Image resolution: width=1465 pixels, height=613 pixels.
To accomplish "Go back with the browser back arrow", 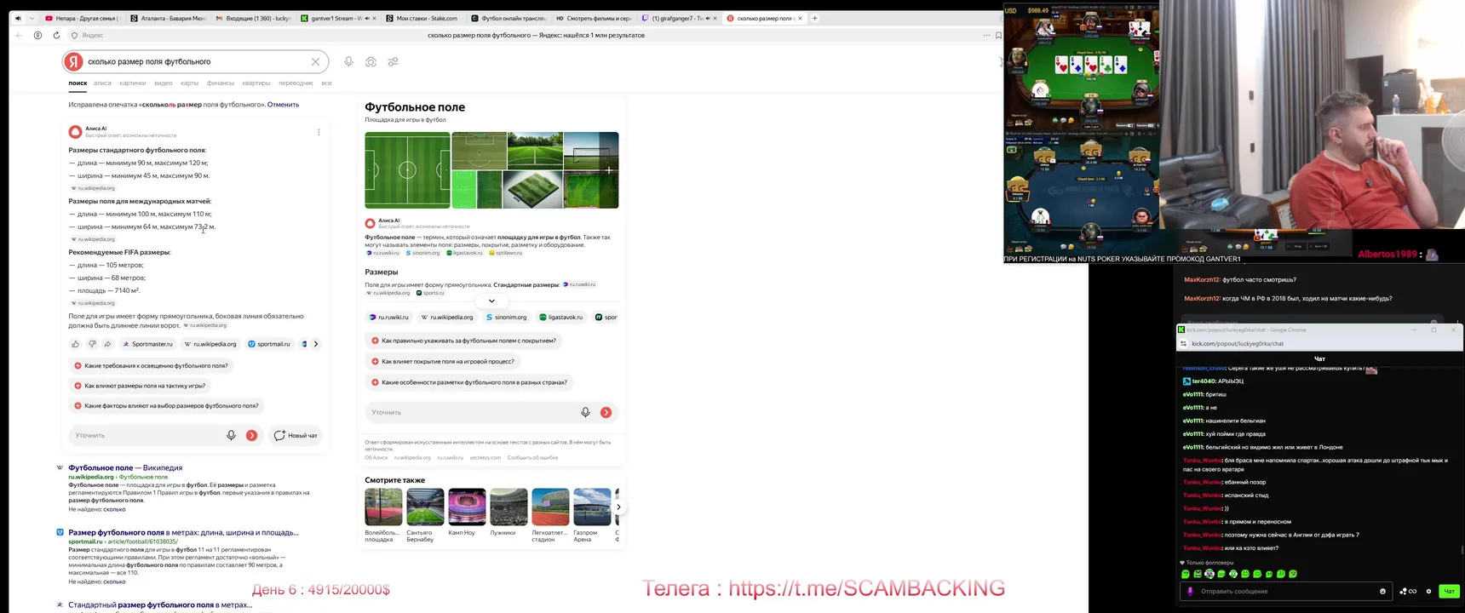I will click(19, 35).
